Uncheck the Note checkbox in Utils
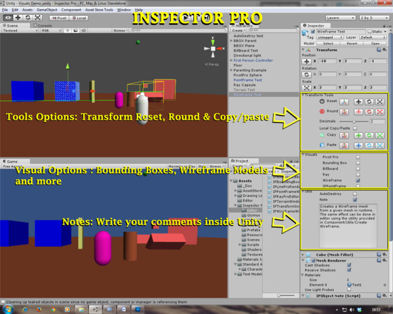Viewport: 393px width, 314px height. tap(355, 200)
